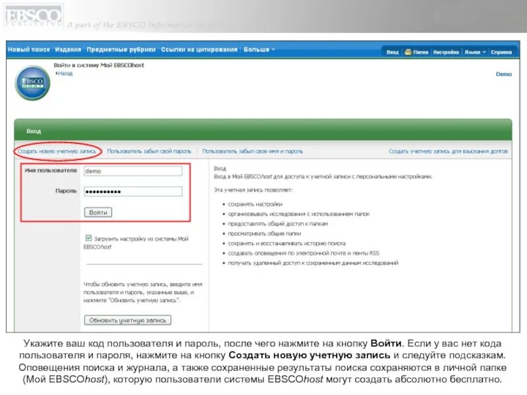
Task: Focus the Имя пользователя input field
Action: pyautogui.click(x=133, y=171)
